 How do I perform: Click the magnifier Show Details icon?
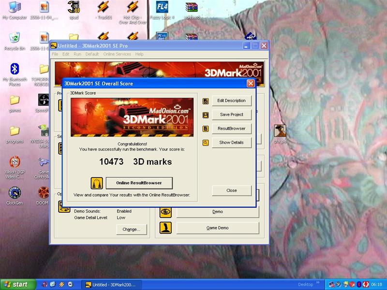[206, 143]
